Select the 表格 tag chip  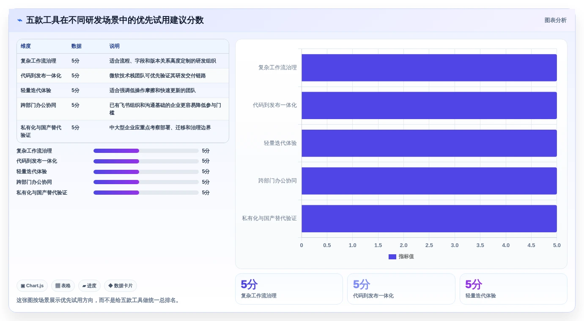tap(63, 286)
